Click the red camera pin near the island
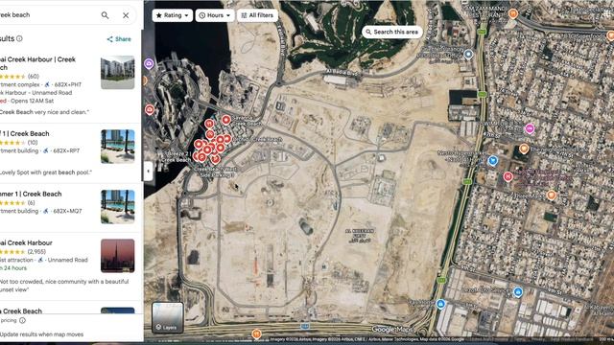This screenshot has height=345, width=614. pyautogui.click(x=150, y=109)
